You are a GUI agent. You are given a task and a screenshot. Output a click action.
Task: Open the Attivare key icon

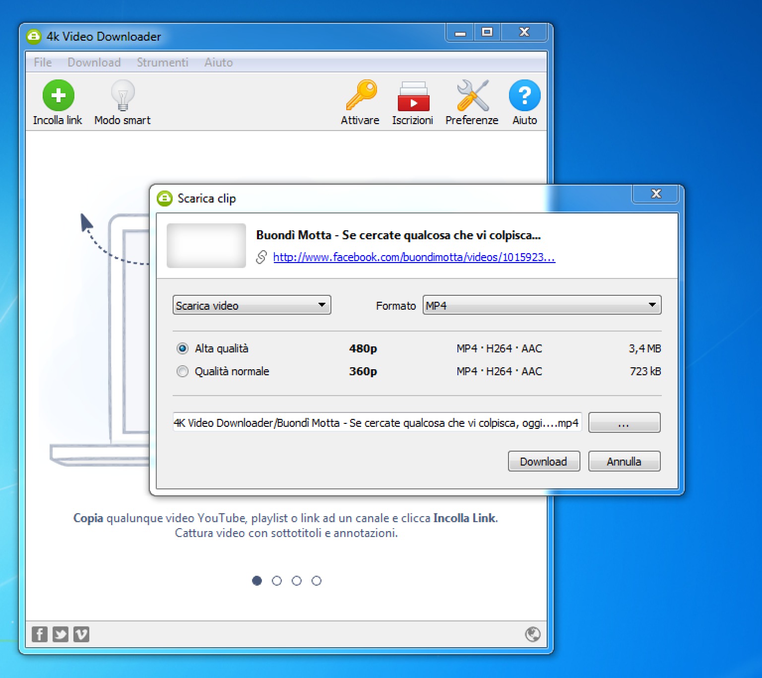(x=361, y=95)
